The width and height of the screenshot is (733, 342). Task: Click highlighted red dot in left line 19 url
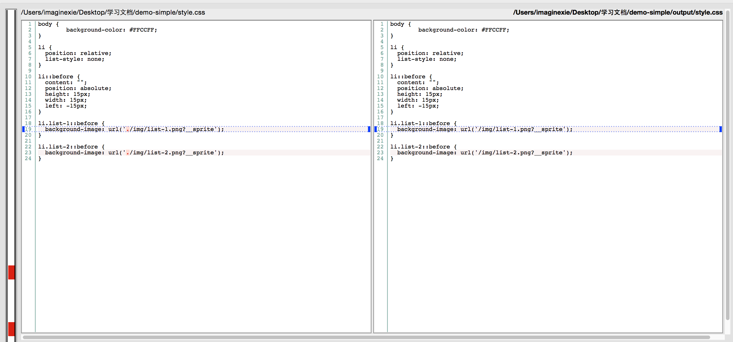[127, 129]
